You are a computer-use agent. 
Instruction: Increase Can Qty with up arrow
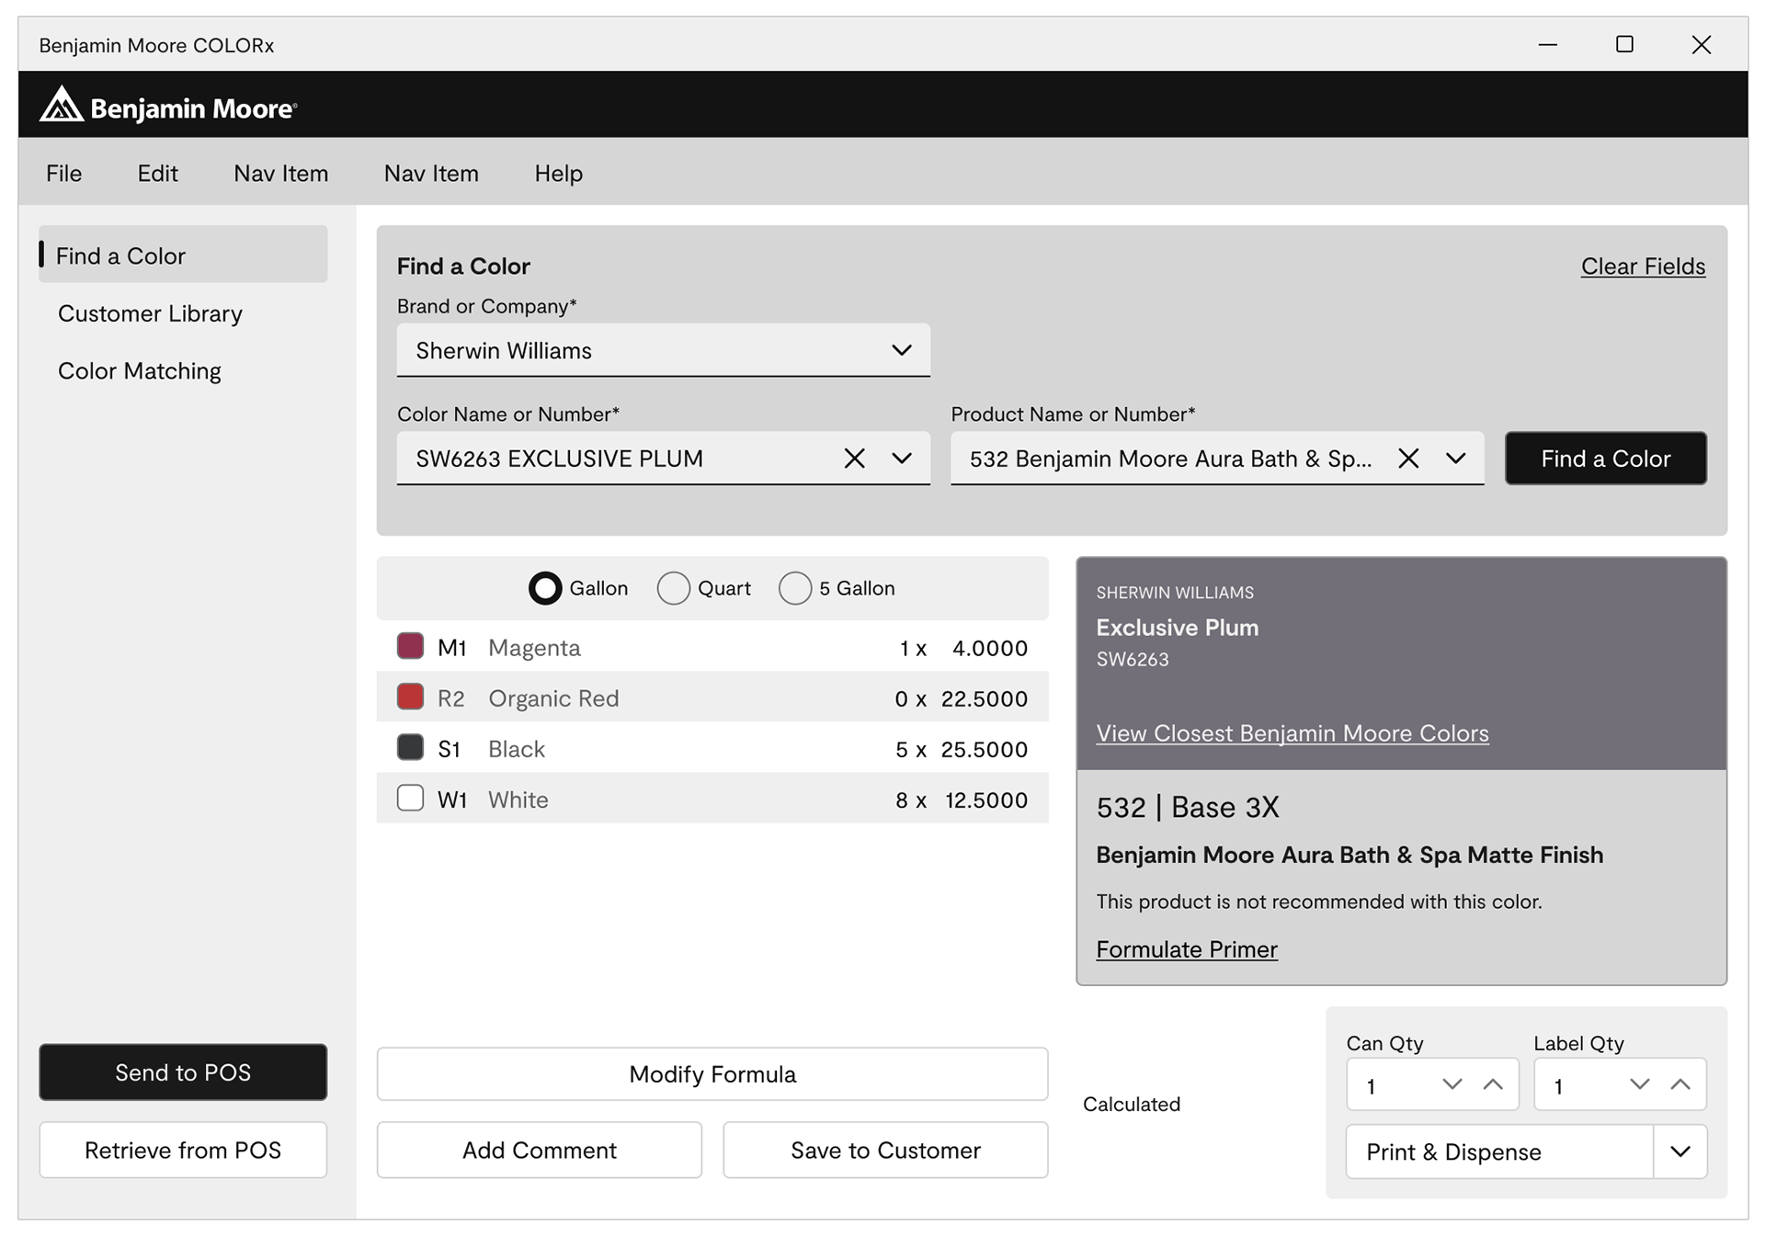coord(1493,1085)
